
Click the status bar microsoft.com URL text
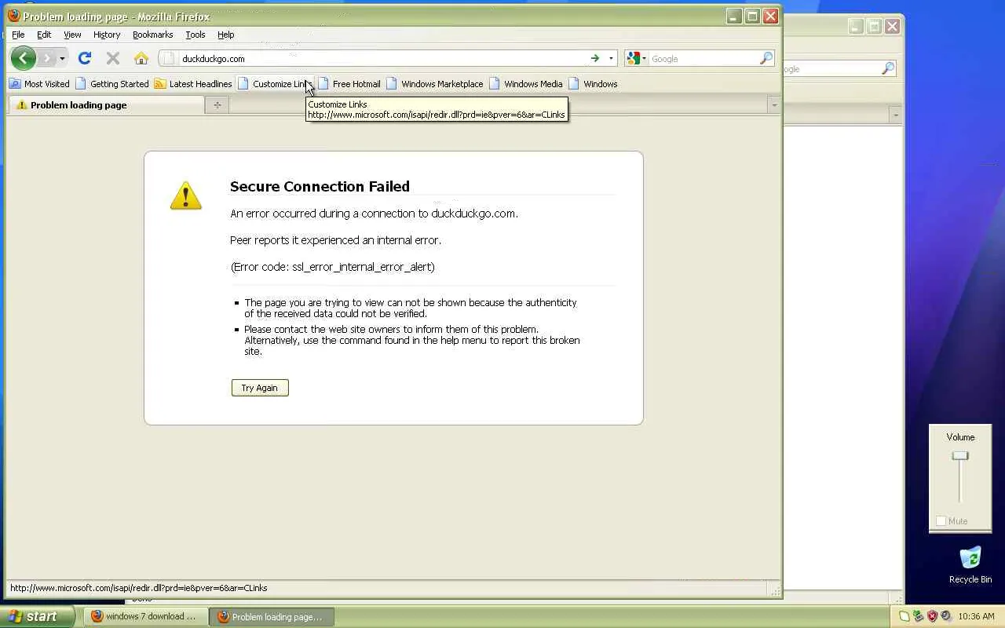tap(139, 587)
